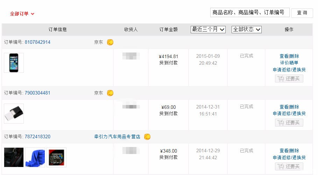Click the 还要买 cart button for the ¥348.00 order

pyautogui.click(x=289, y=167)
